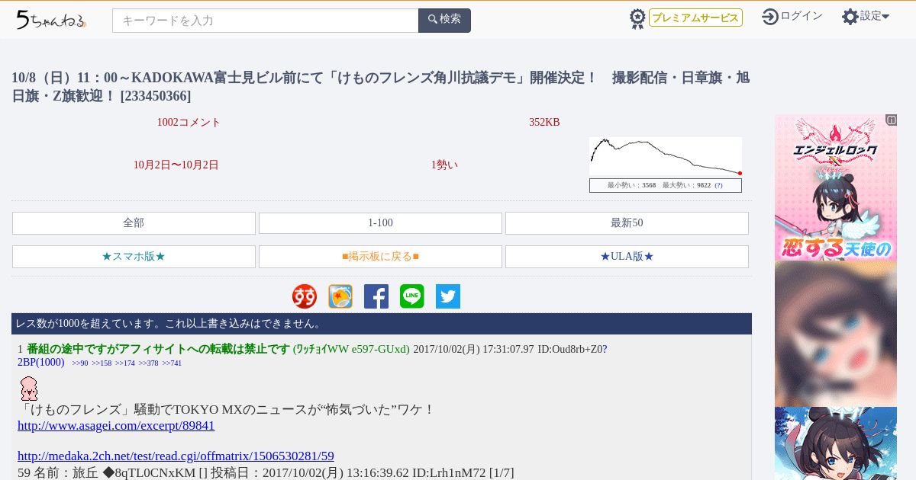Jump to reply >>90
This screenshot has width=916, height=480.
coord(80,363)
